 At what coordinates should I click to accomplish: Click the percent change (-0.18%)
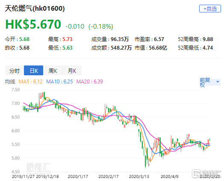click(x=101, y=27)
